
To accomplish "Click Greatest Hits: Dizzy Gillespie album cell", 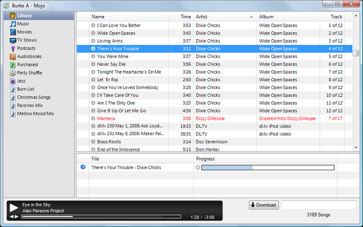I will (288, 119).
